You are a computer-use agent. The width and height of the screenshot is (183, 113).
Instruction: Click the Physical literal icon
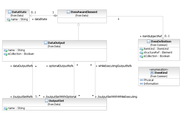(x=141, y=80)
